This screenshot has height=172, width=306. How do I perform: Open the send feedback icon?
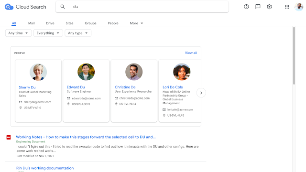[x=258, y=7]
